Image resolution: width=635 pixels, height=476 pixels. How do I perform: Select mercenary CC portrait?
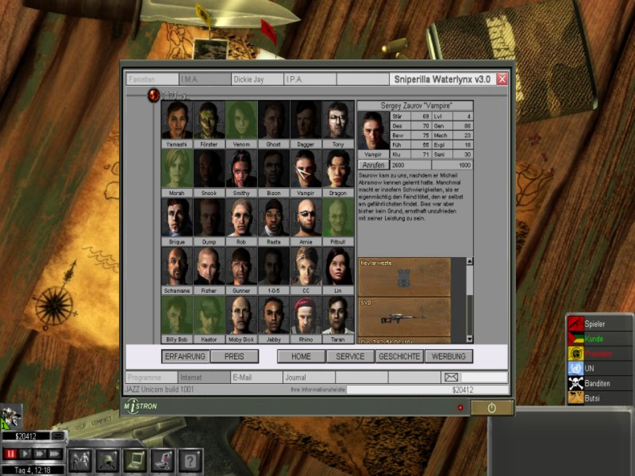(306, 267)
